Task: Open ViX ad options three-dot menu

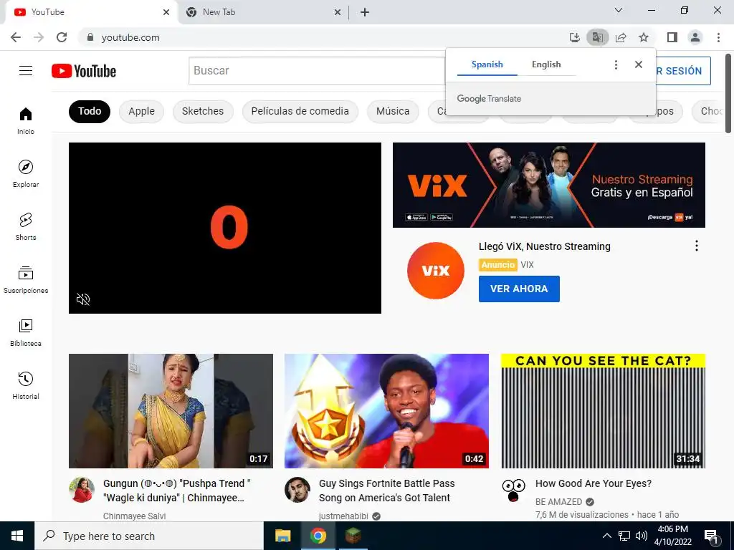Action: pyautogui.click(x=697, y=246)
